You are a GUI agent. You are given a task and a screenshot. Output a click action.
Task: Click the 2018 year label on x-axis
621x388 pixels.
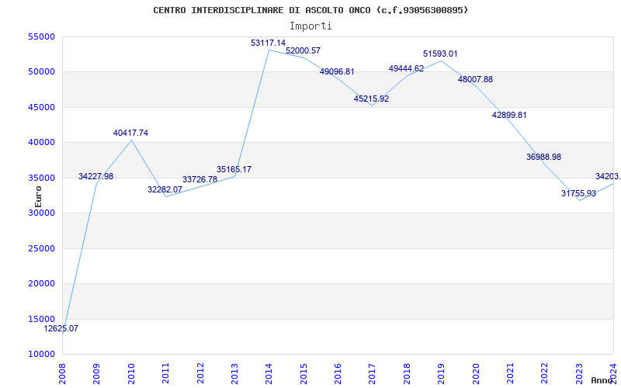(407, 373)
